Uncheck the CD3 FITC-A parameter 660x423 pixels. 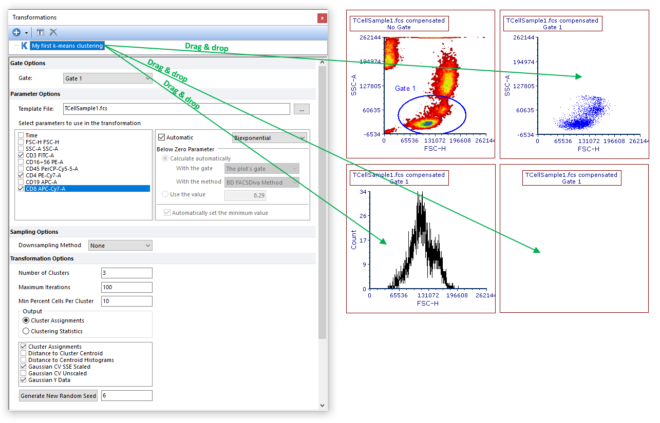(x=21, y=155)
